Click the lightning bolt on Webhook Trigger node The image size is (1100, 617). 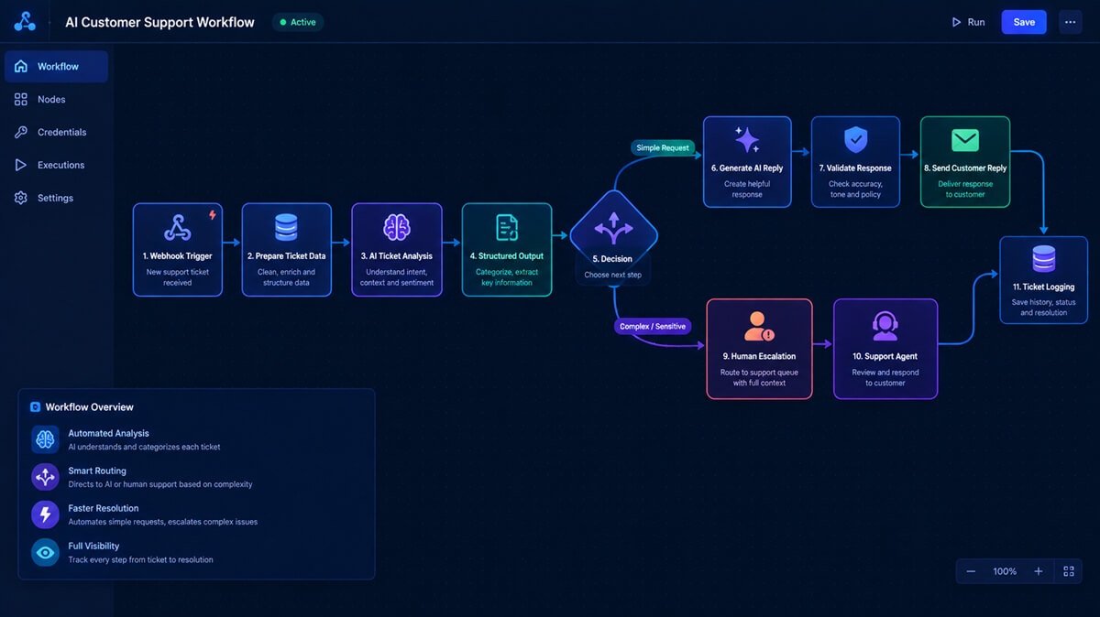[213, 215]
